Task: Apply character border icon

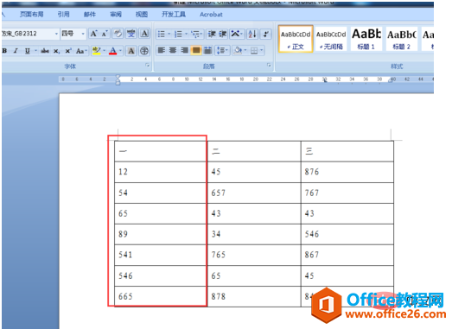Action: pos(144,34)
